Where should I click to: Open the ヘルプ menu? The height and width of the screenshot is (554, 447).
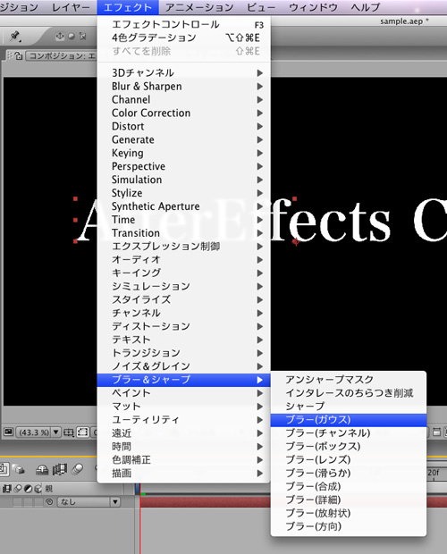click(366, 7)
